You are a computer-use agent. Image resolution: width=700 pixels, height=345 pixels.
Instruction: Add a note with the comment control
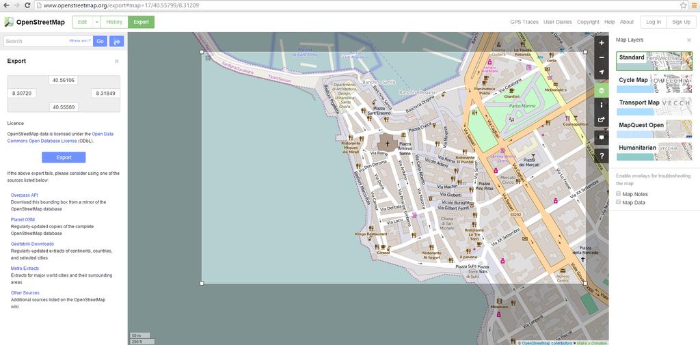[x=602, y=137]
